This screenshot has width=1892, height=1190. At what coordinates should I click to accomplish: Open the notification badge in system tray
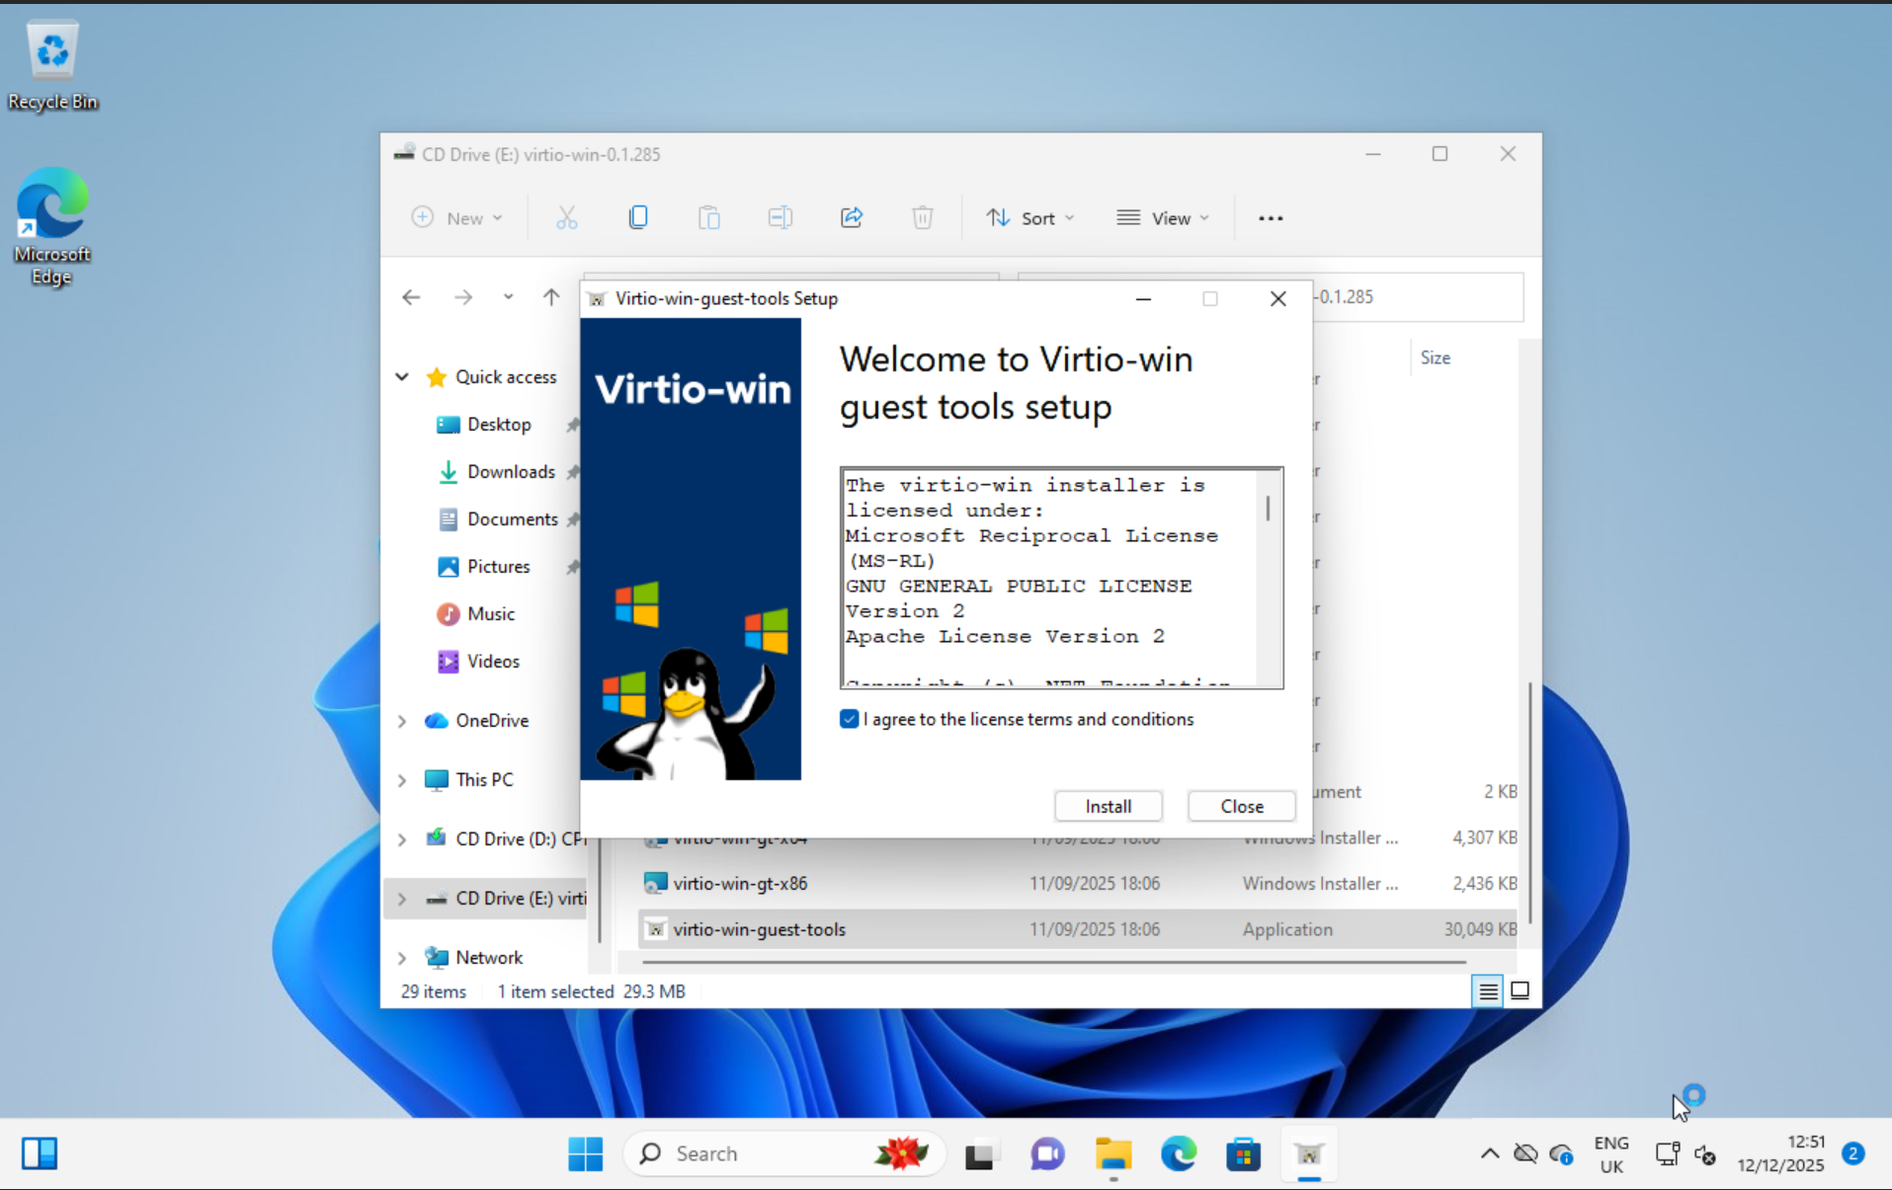(x=1853, y=1153)
